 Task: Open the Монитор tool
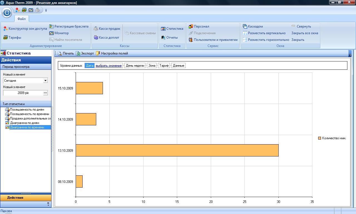pos(59,33)
